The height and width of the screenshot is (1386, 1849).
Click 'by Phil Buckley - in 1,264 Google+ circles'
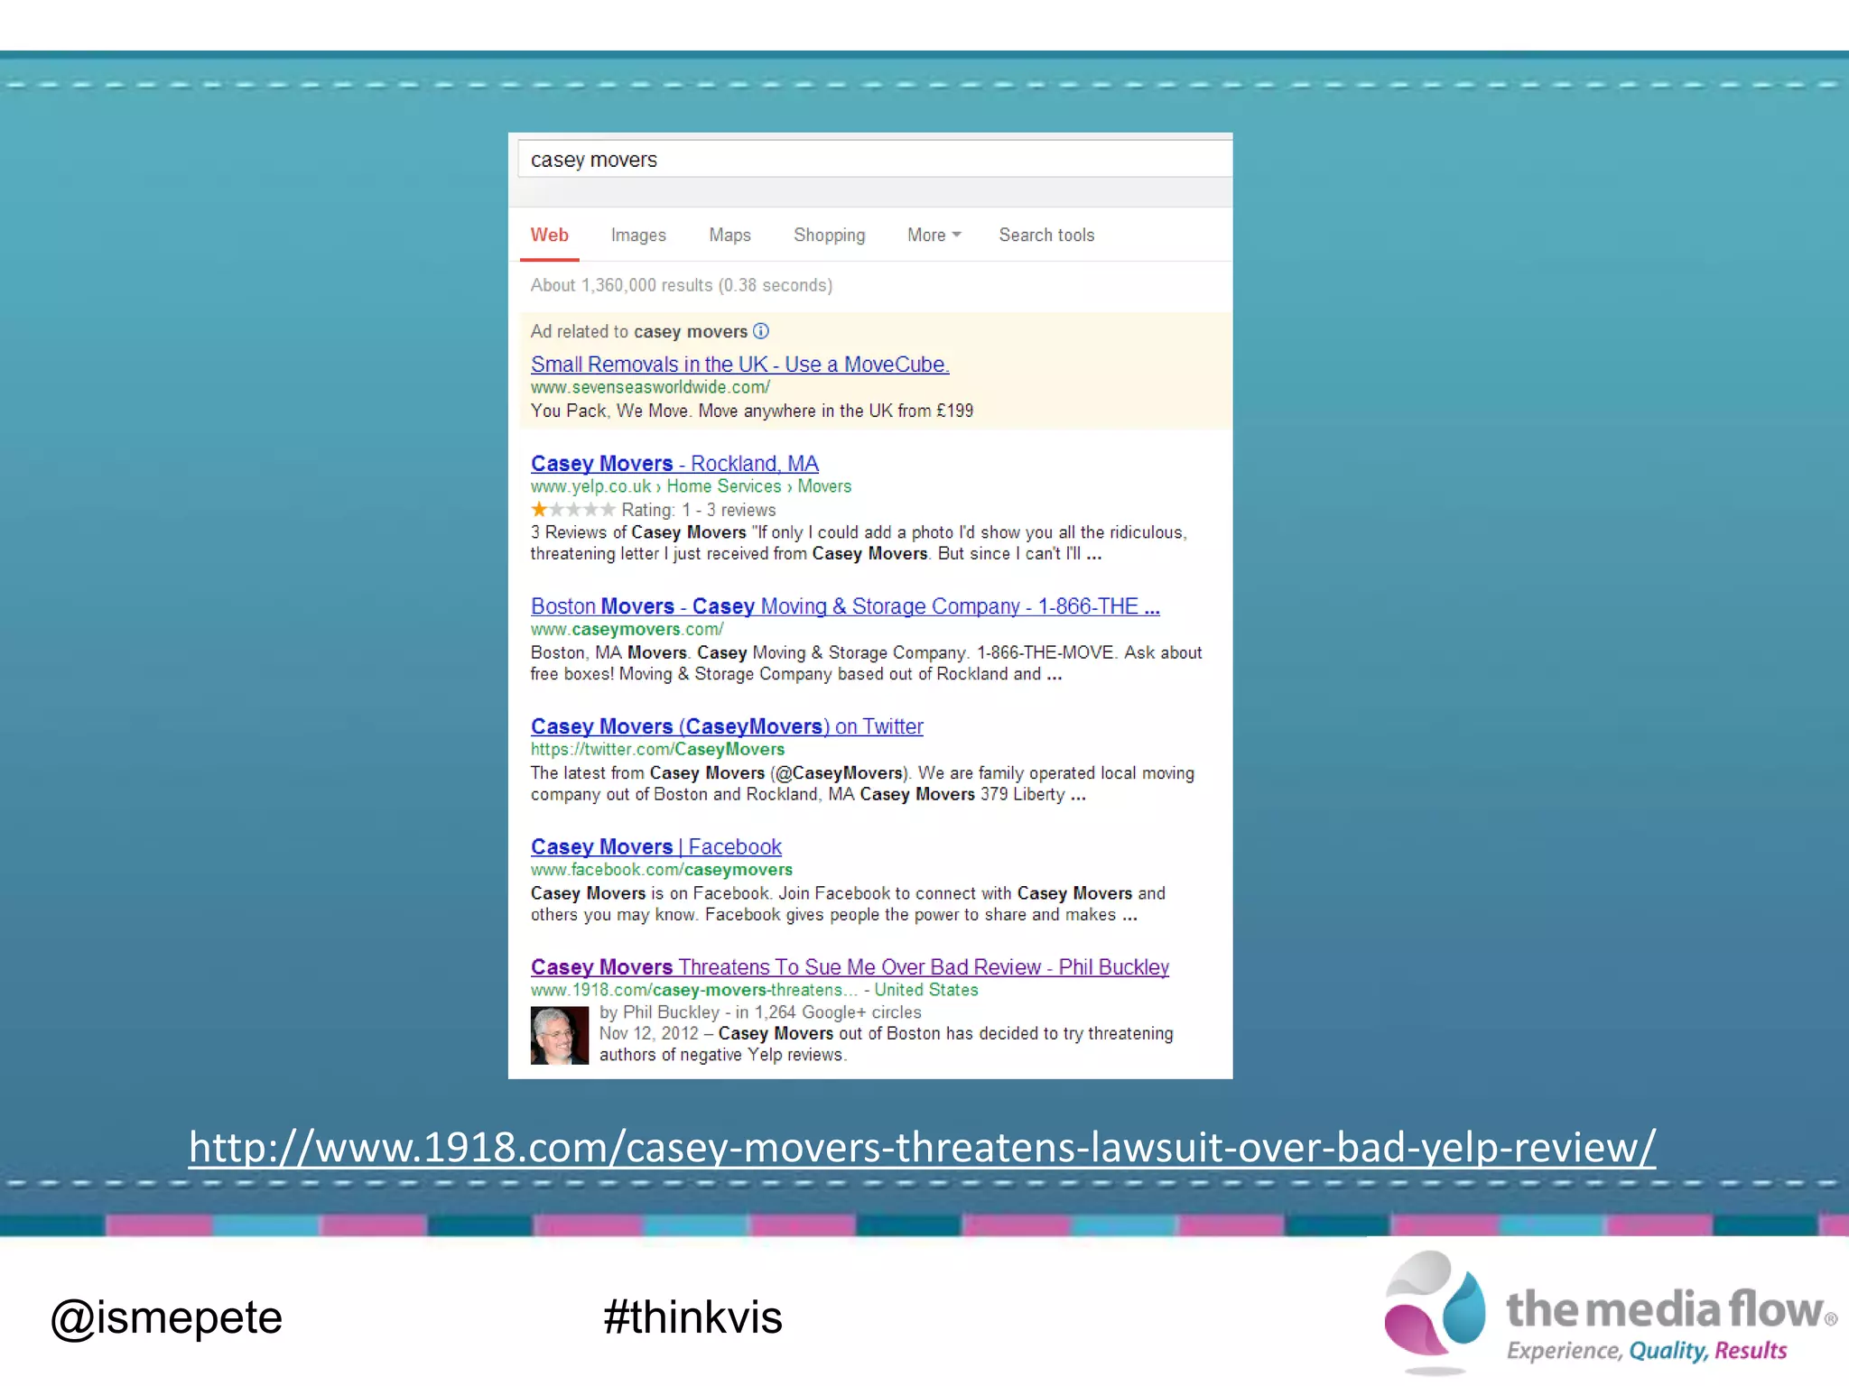click(760, 1012)
